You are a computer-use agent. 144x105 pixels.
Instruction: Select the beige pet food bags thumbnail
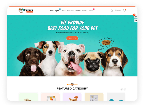pos(94,97)
